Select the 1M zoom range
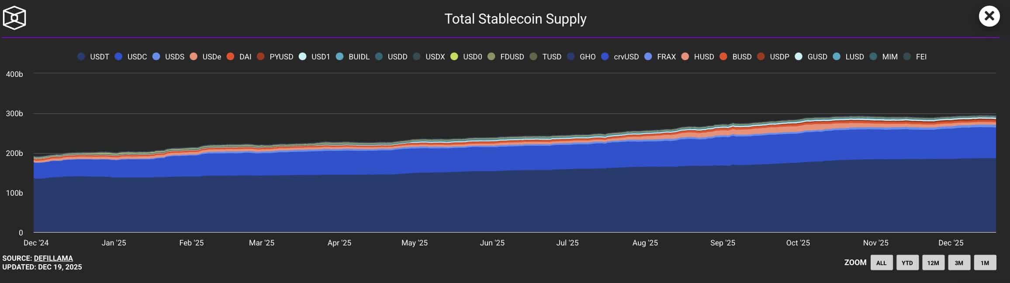Viewport: 1010px width, 283px height. click(985, 263)
